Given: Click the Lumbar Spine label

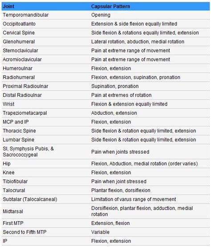Looking at the screenshot, I should [19, 140].
